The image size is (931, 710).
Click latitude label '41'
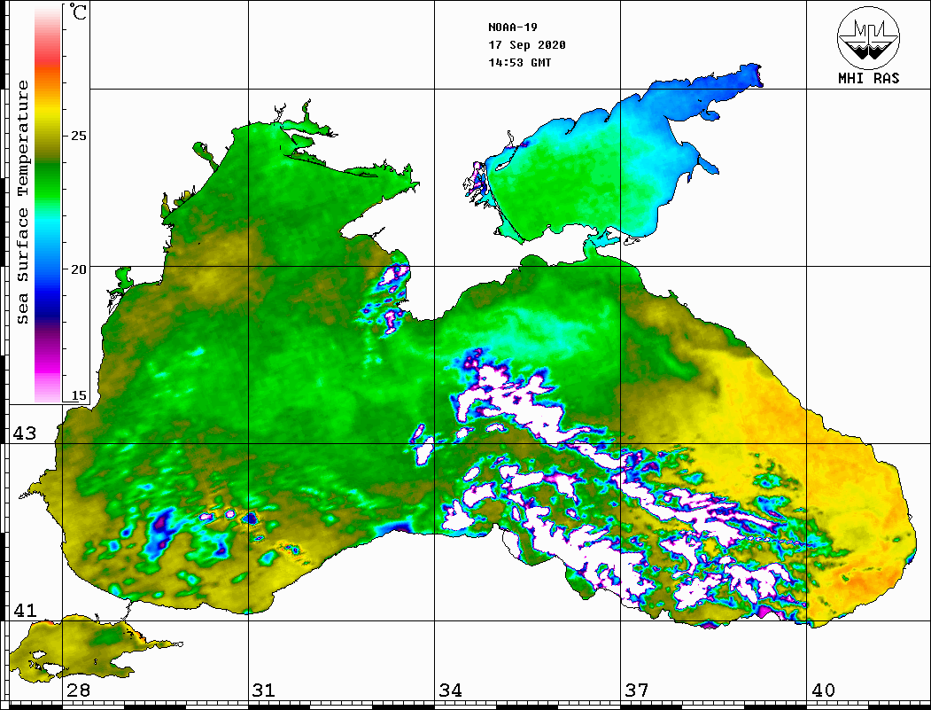point(25,611)
